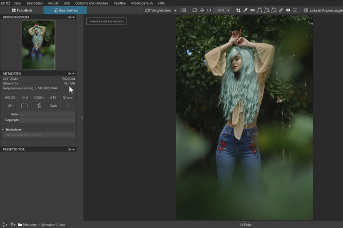
Task: Click the Menschen folder breadcrumb
Action: tap(30, 225)
